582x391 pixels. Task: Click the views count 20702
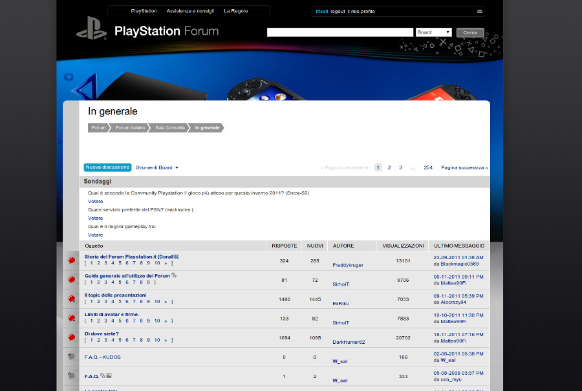403,338
